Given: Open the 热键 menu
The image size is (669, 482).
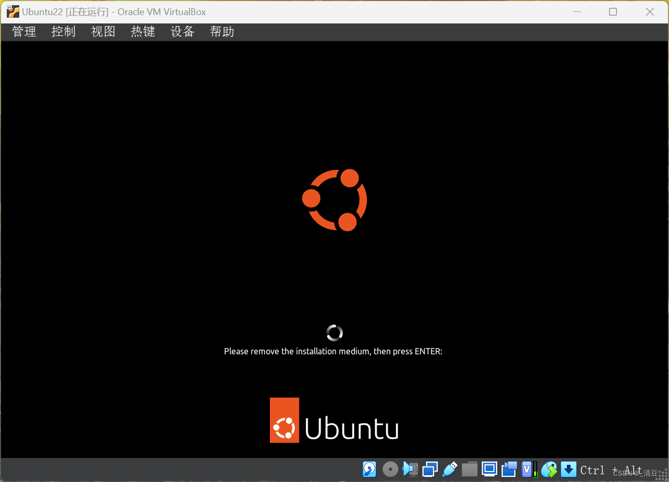Looking at the screenshot, I should (x=143, y=32).
